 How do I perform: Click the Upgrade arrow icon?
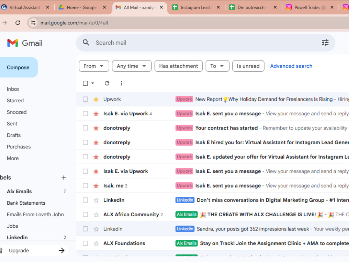click(x=62, y=250)
